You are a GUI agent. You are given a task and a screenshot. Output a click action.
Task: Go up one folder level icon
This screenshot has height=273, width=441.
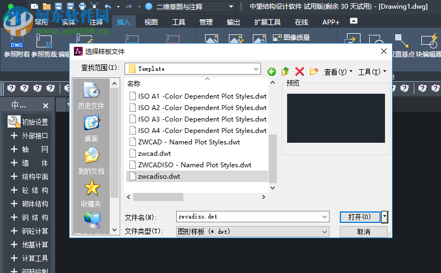285,71
